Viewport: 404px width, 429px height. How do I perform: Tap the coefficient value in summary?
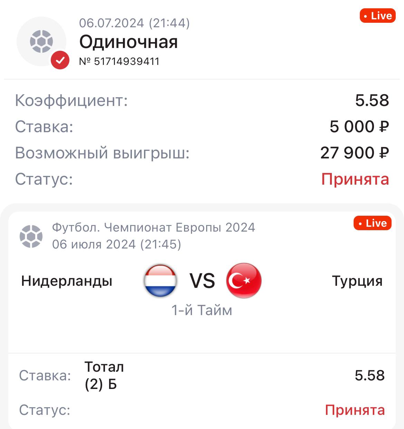click(372, 100)
